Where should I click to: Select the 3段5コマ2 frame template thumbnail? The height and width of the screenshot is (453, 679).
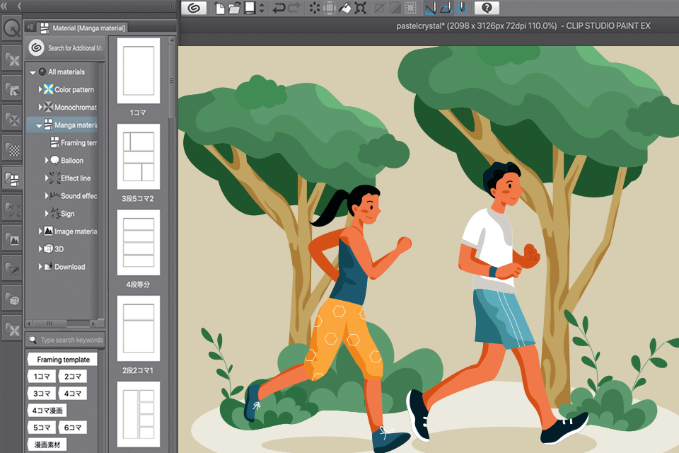[138, 156]
